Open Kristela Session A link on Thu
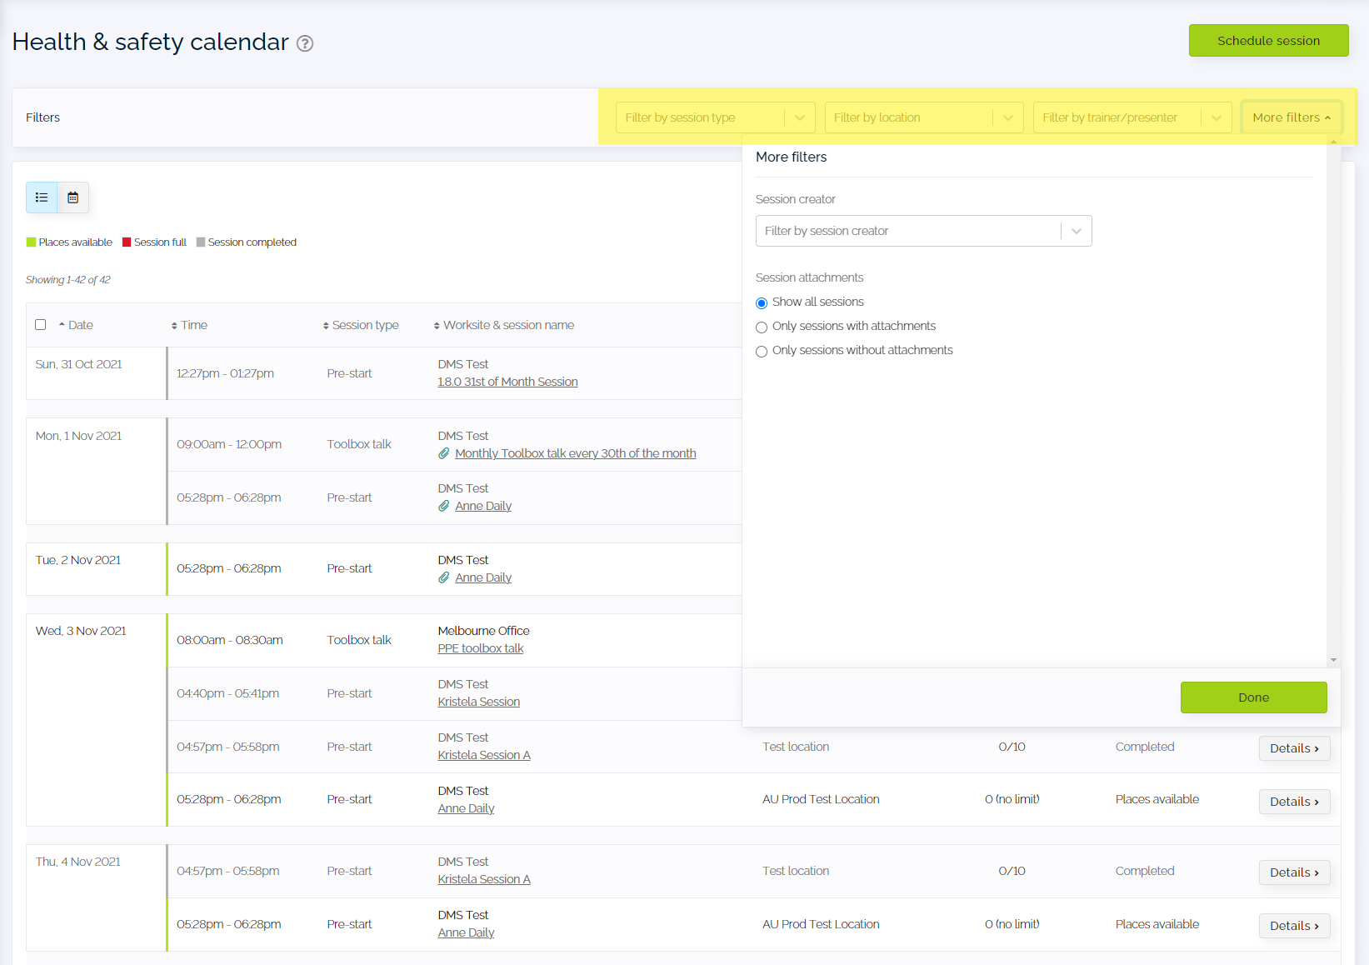 coord(484,879)
